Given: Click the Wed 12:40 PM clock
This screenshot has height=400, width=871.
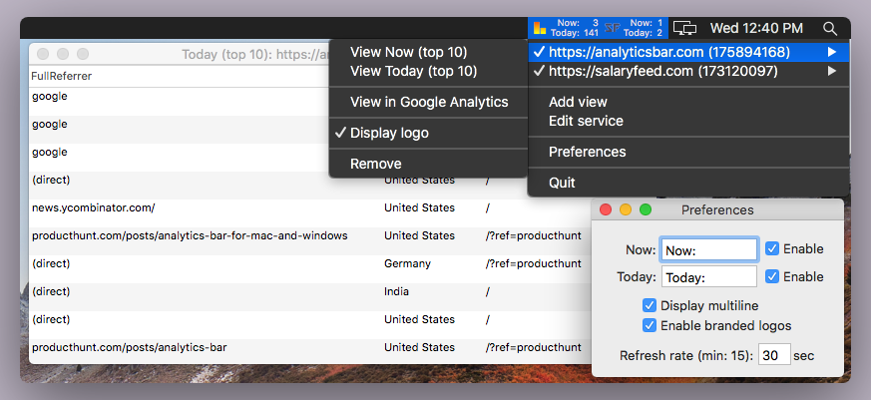Looking at the screenshot, I should pos(756,28).
